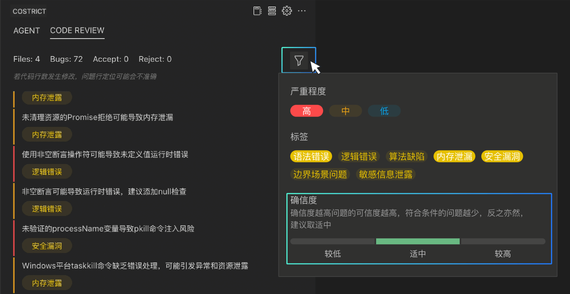This screenshot has width=570, height=294.
Task: Enable the 逻辑错误 tag filter
Action: tap(359, 157)
